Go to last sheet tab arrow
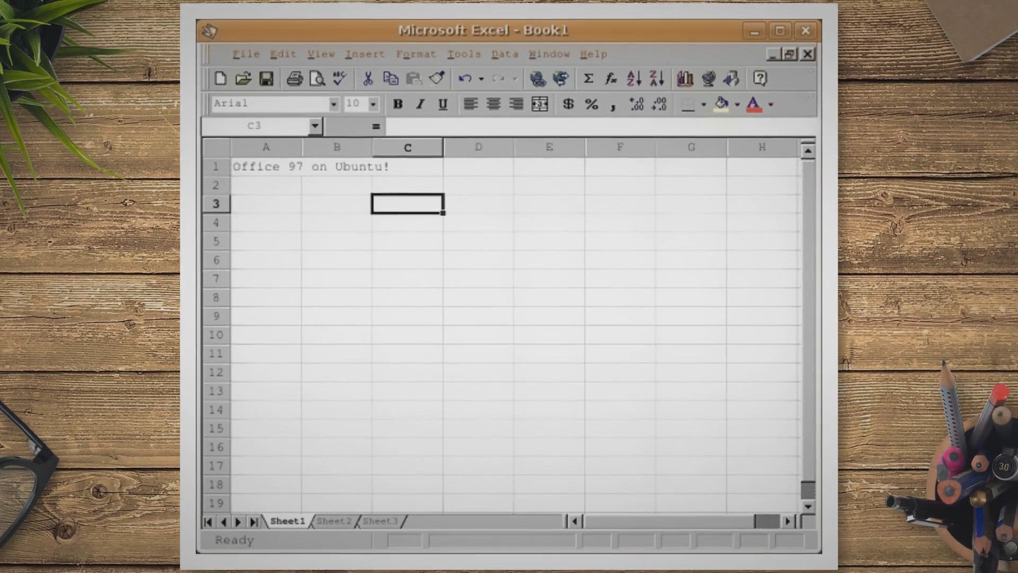The image size is (1018, 573). (x=254, y=522)
